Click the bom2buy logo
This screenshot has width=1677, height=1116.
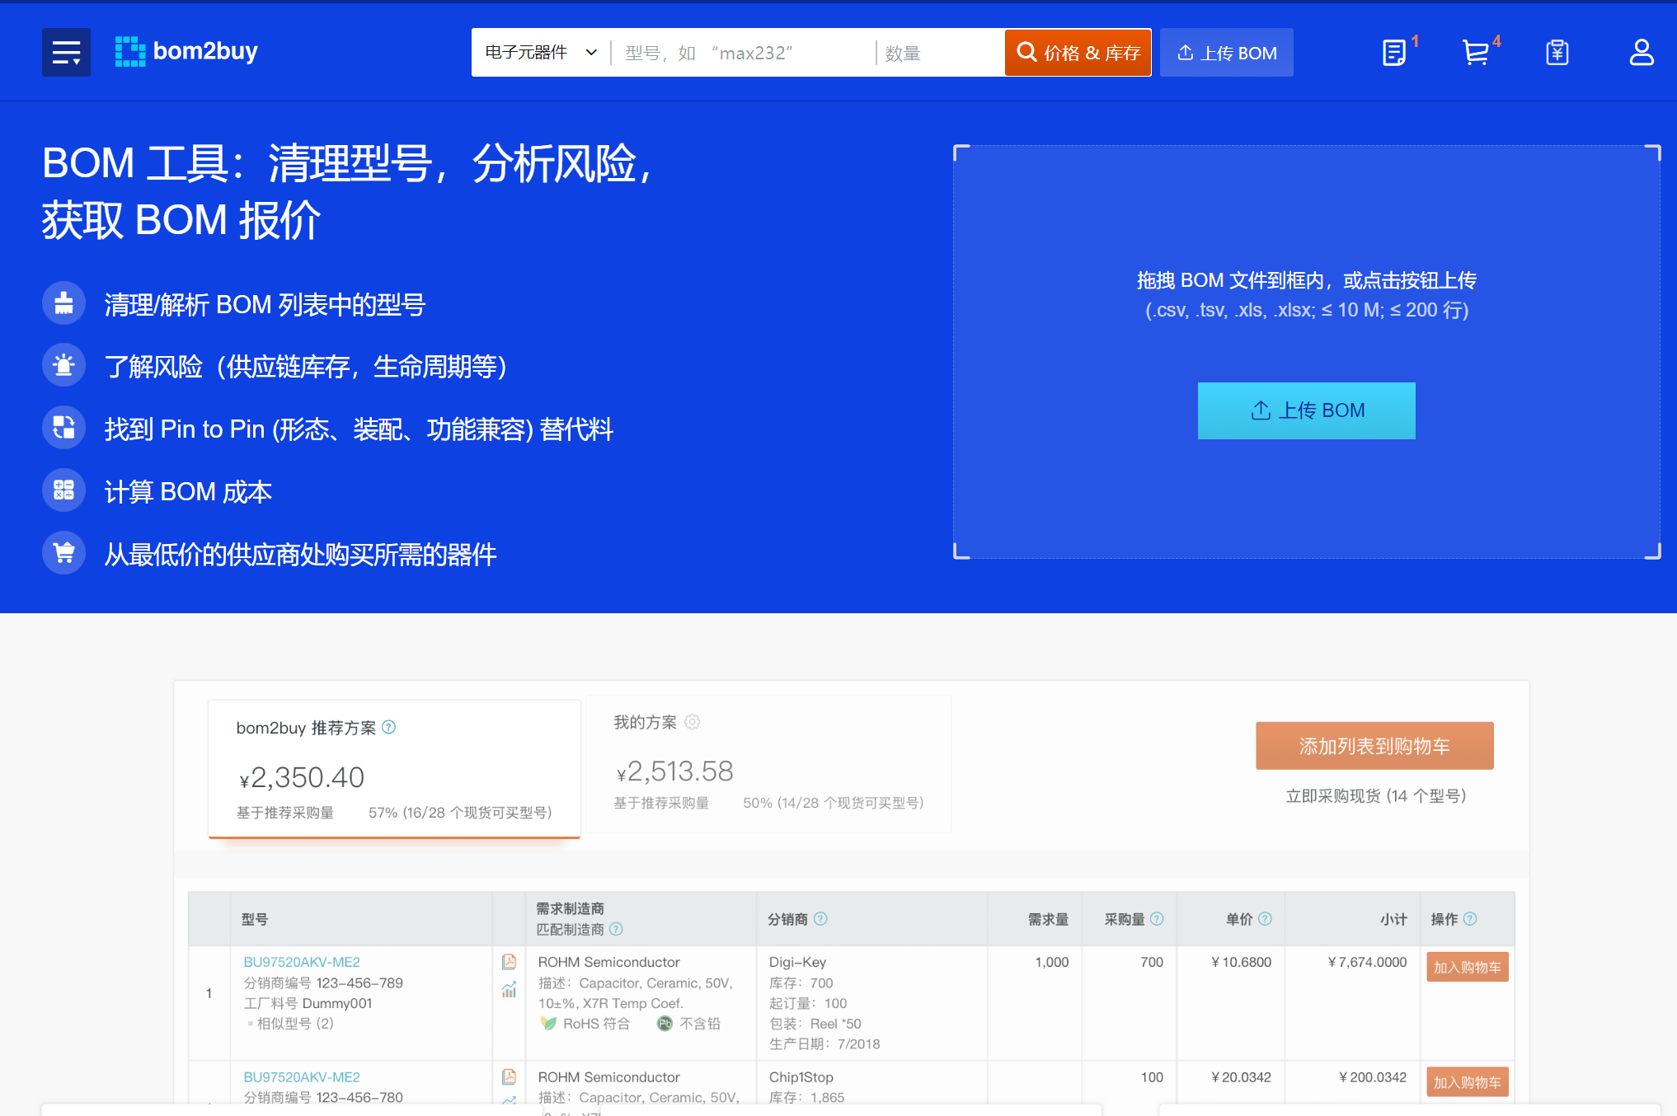click(x=187, y=52)
